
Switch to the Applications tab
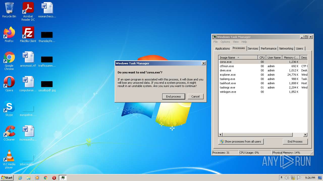tap(222, 49)
